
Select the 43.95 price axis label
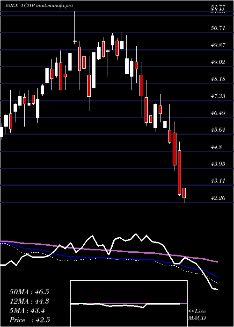pyautogui.click(x=218, y=163)
